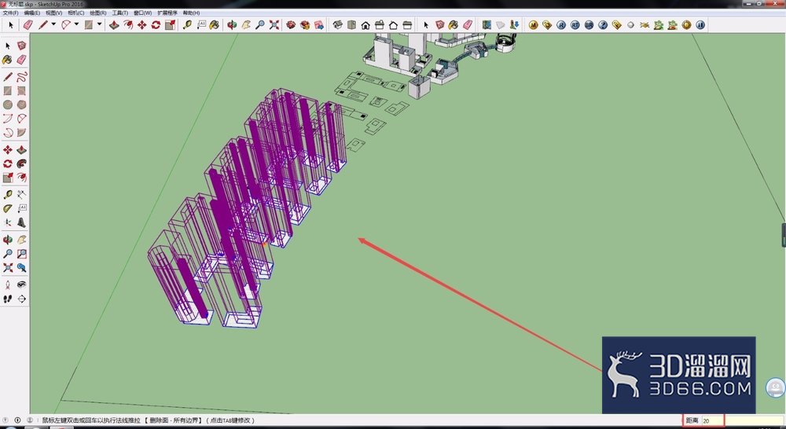The width and height of the screenshot is (786, 429).
Task: Open the 帮助(H) menu
Action: pos(191,13)
